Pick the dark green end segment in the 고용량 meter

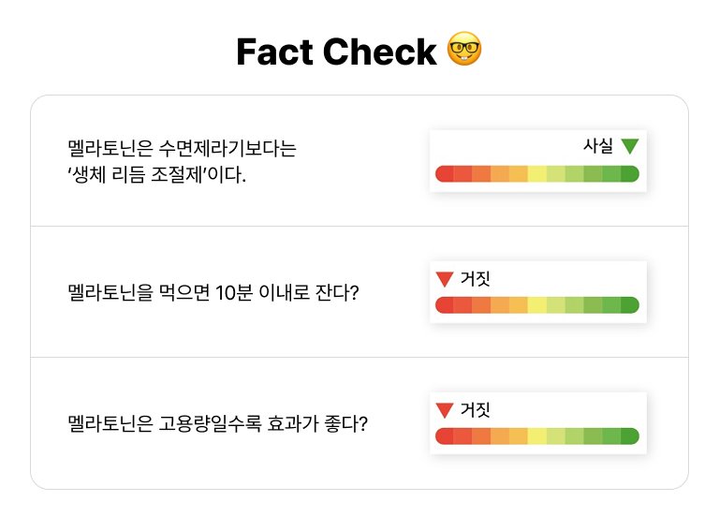[630, 435]
